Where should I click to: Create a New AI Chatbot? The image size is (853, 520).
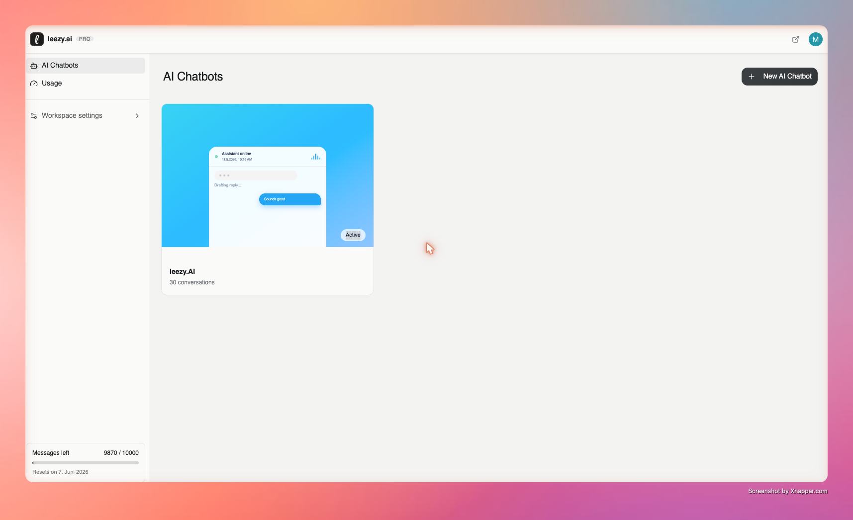779,77
